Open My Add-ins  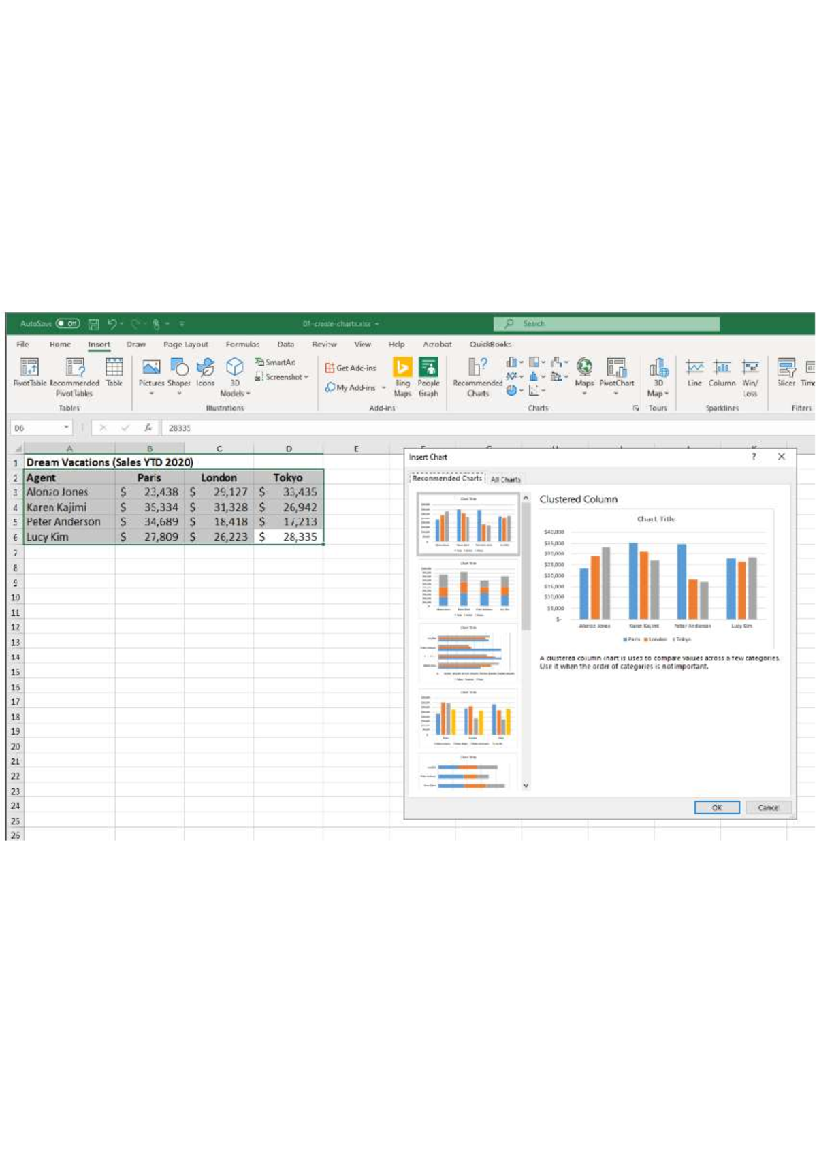(x=350, y=387)
